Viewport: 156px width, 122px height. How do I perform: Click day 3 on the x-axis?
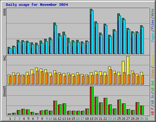click(19, 119)
